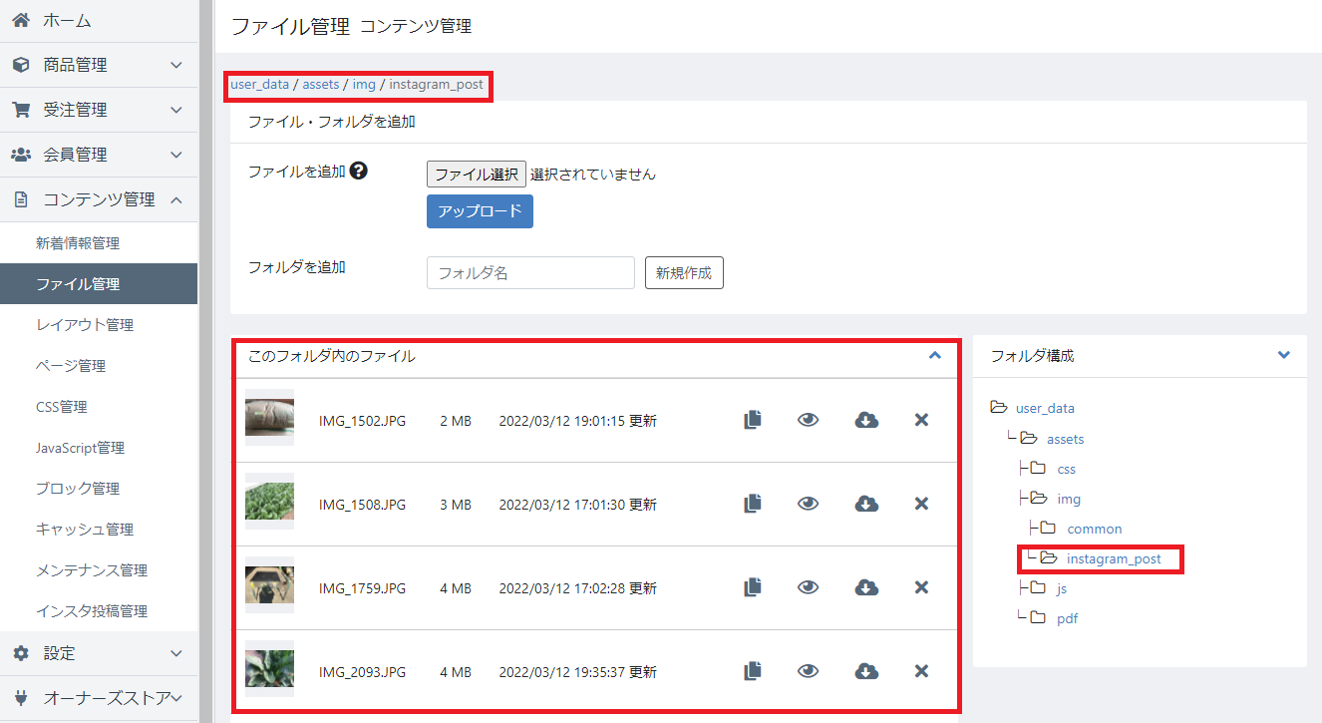Delete IMG_1759.JPG with X icon
The image size is (1322, 723).
tap(921, 588)
